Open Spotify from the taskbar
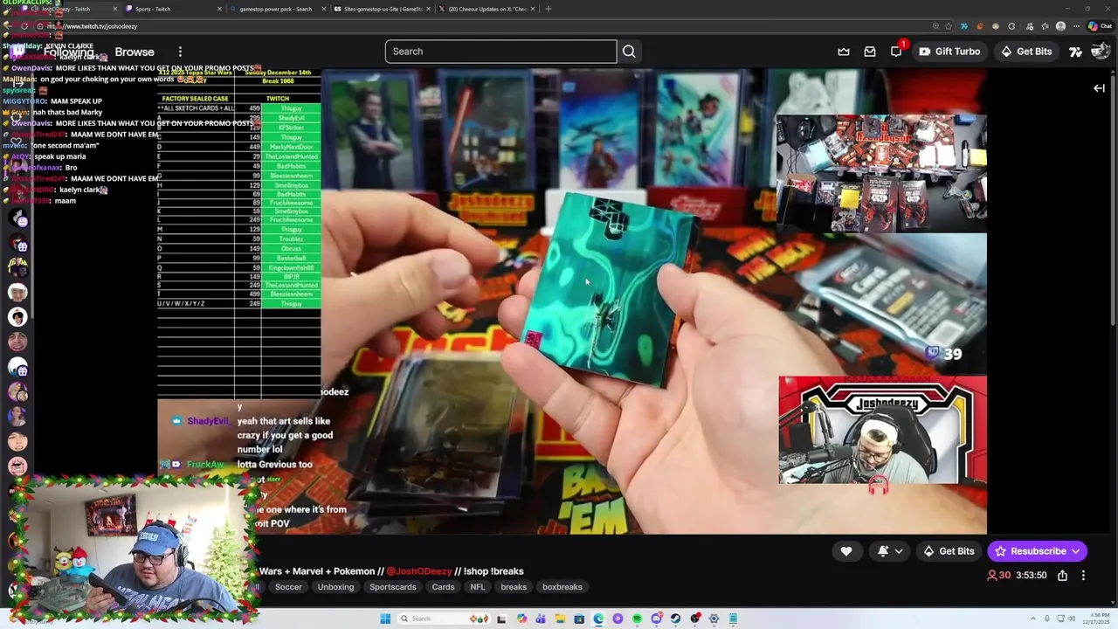 coord(637,619)
